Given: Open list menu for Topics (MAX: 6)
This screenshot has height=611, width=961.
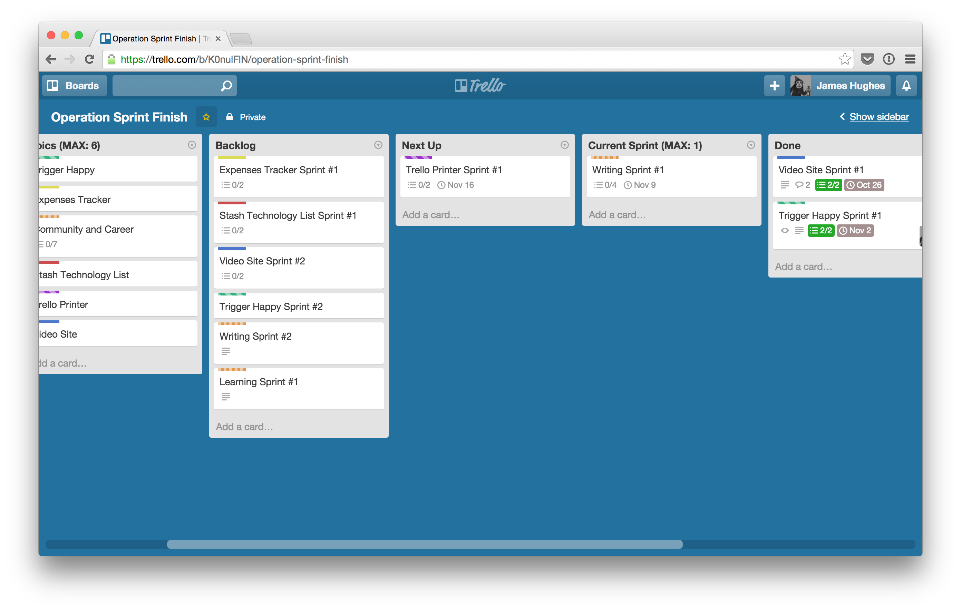Looking at the screenshot, I should point(192,145).
